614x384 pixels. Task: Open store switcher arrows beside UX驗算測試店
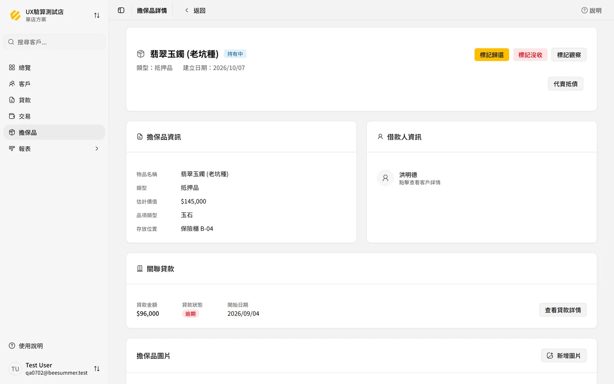coord(97,15)
